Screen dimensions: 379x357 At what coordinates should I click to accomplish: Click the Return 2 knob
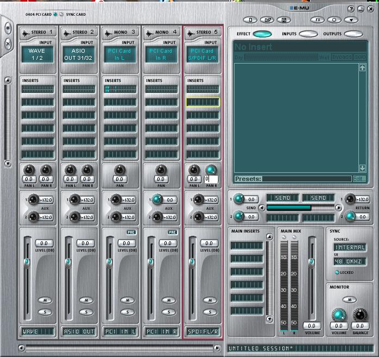(x=350, y=216)
